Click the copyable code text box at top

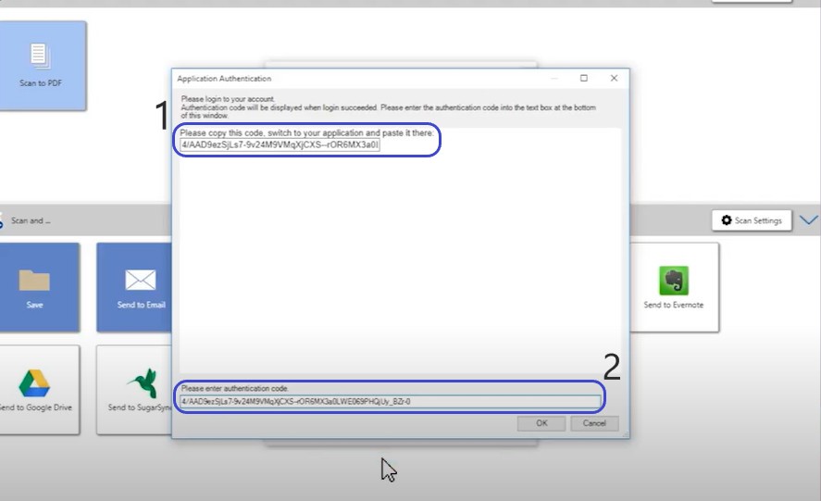coord(280,145)
